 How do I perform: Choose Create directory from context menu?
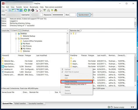pos(77,82)
